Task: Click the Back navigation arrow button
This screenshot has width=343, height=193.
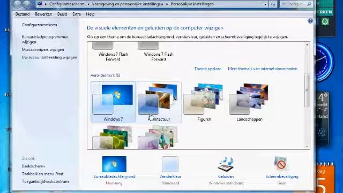Action: click(x=17, y=4)
